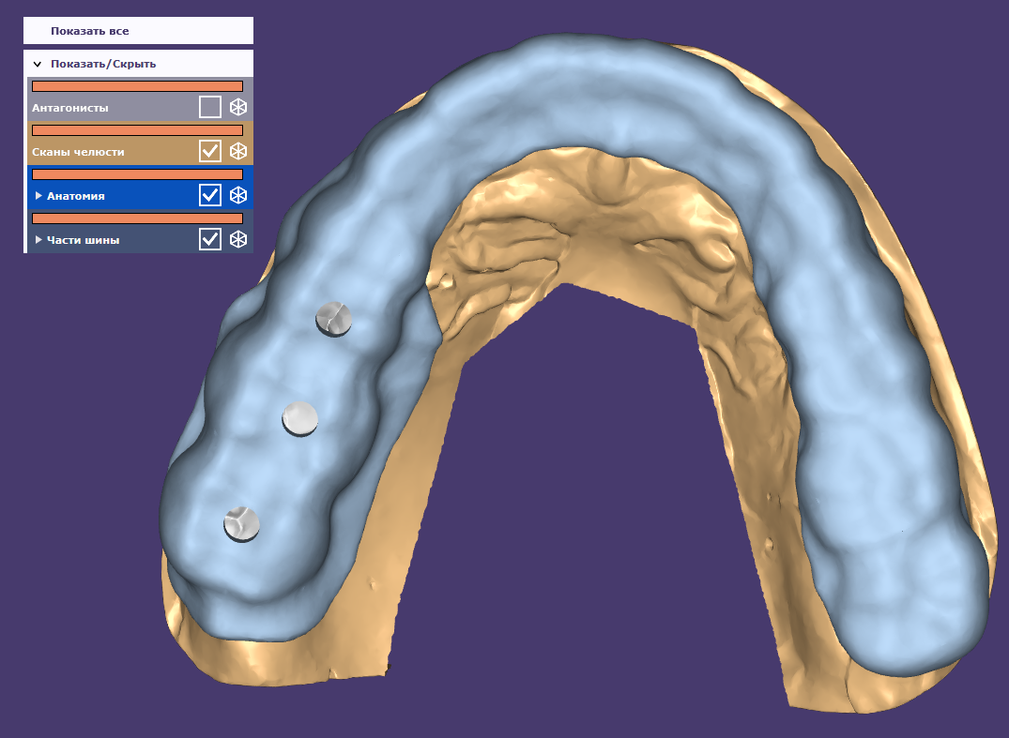The height and width of the screenshot is (738, 1009).
Task: Click the uppermost gray pin on the splint
Action: [334, 319]
